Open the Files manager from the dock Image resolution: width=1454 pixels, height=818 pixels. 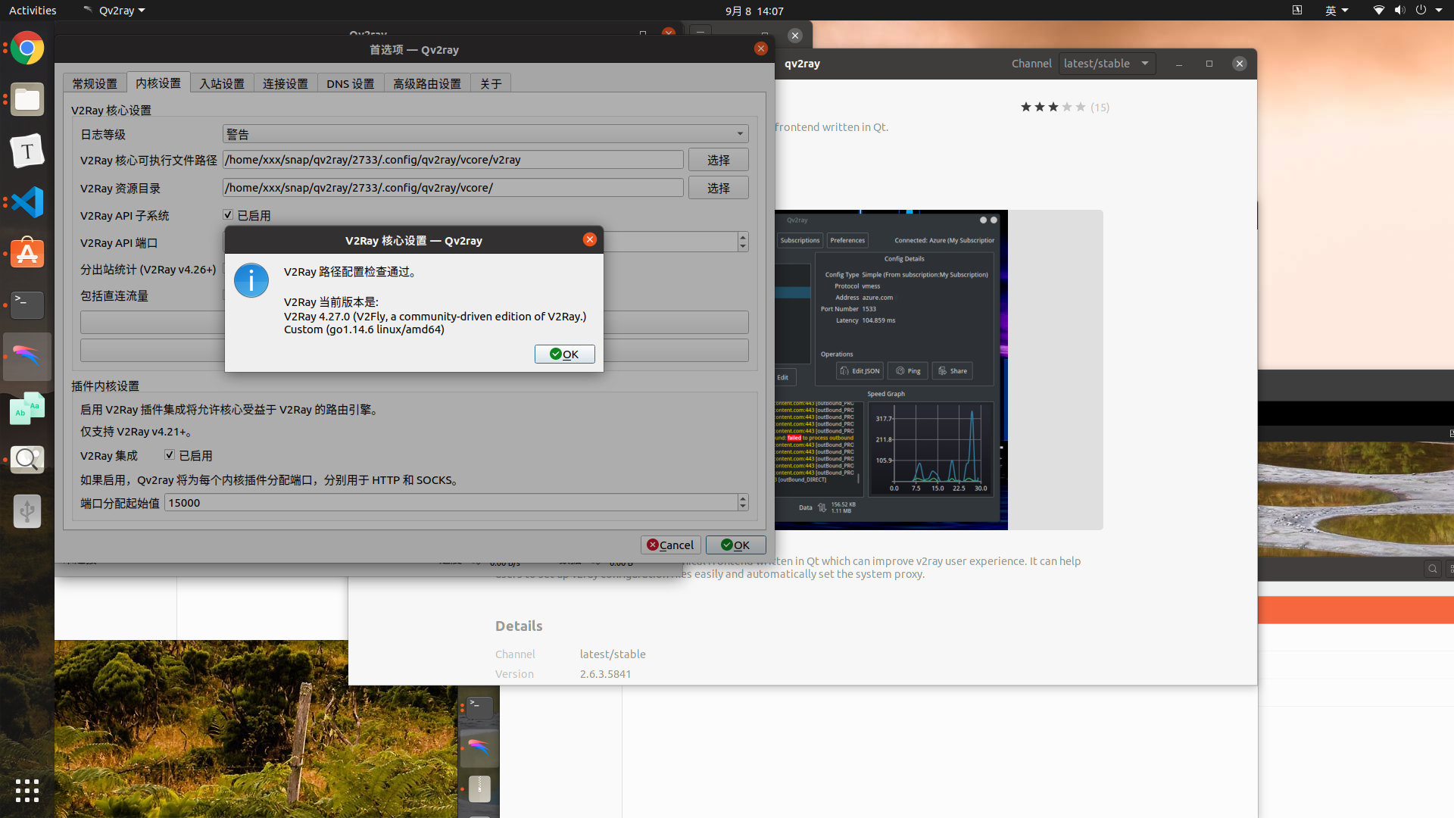[x=27, y=99]
